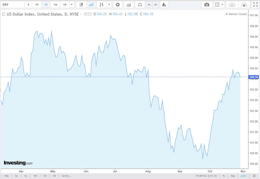Toggle logarithmic scale with the log button
The image size is (260, 179).
232,176
